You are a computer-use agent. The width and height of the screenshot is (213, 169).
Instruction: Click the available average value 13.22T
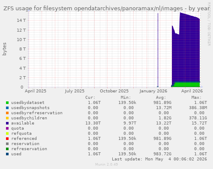coord(164,123)
